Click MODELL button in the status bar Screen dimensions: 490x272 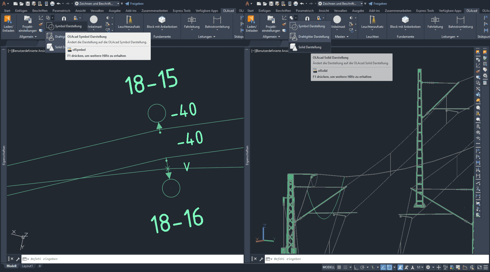329,267
